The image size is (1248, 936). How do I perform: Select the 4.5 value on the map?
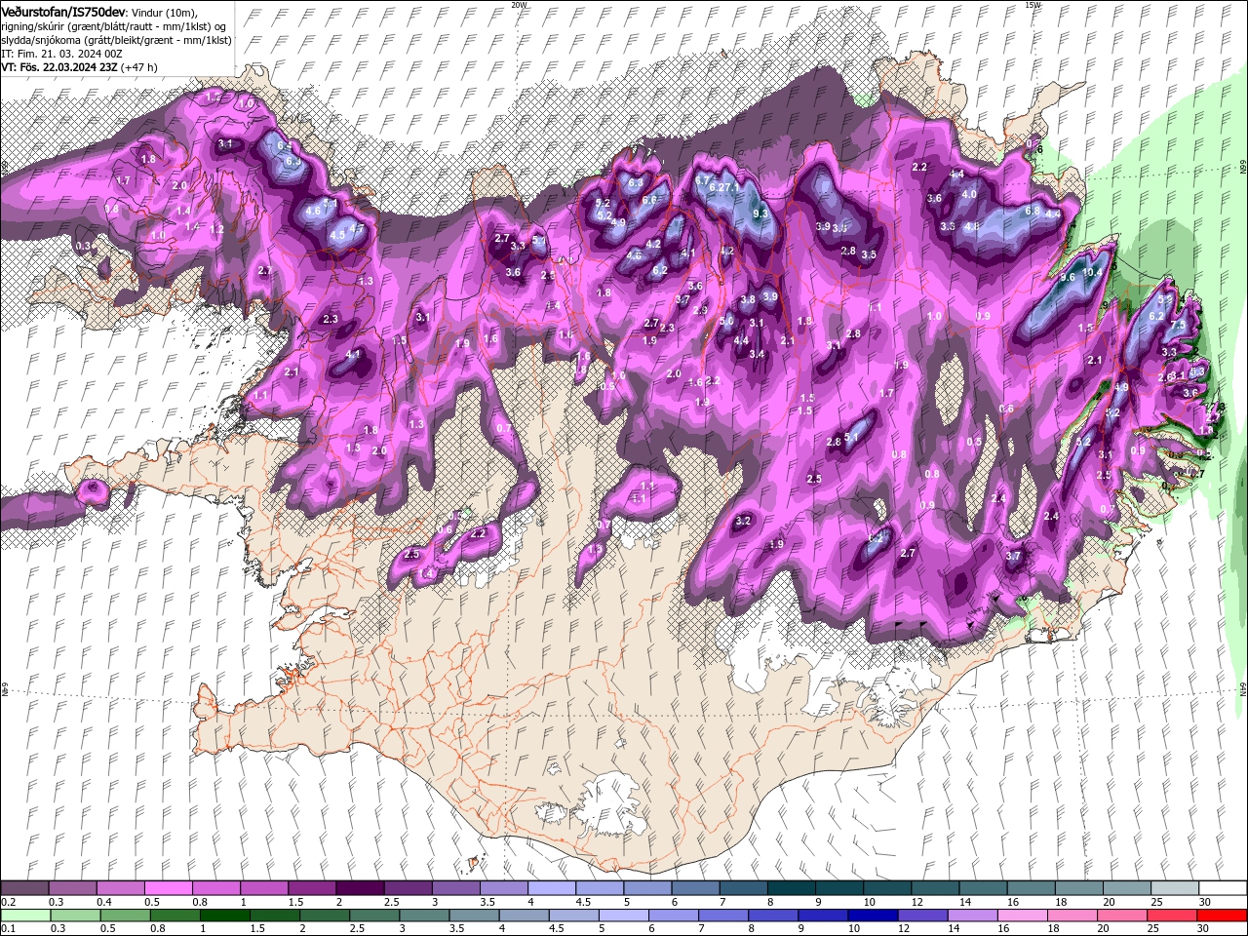337,235
